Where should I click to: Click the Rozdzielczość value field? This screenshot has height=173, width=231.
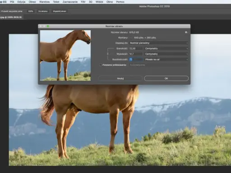[x=135, y=59]
